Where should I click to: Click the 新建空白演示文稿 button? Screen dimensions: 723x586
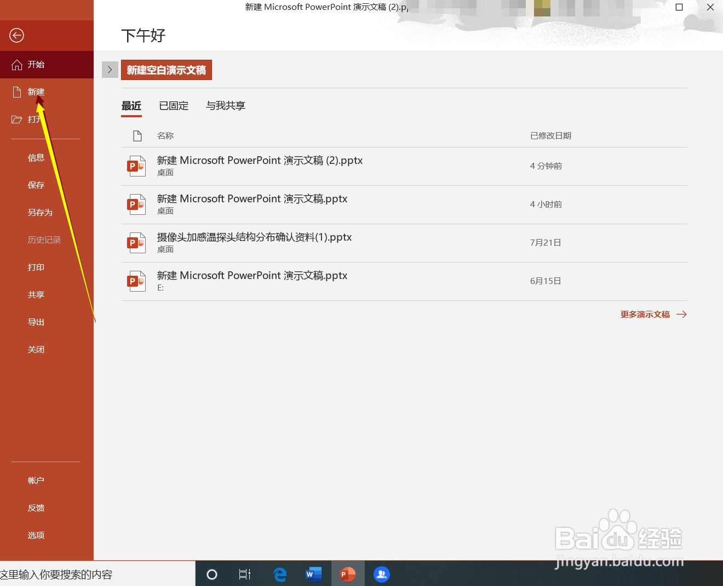(x=167, y=70)
